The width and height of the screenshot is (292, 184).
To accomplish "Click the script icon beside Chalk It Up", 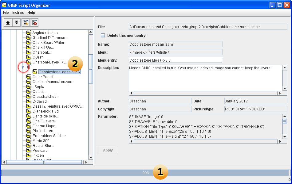I will tap(29, 47).
